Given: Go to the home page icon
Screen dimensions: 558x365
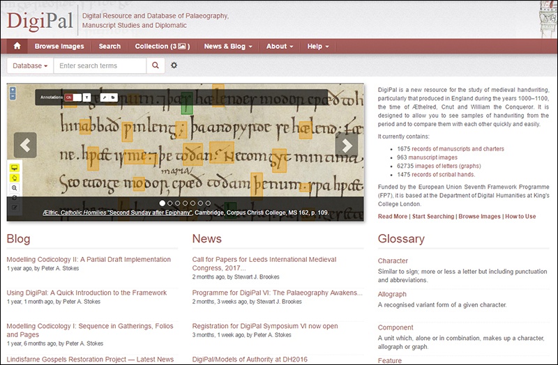Looking at the screenshot, I should 17,46.
